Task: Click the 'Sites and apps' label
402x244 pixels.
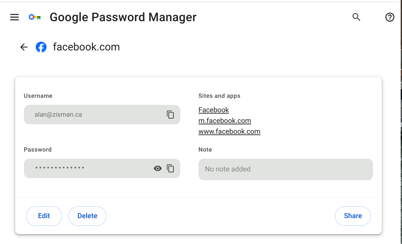Action: coord(219,96)
